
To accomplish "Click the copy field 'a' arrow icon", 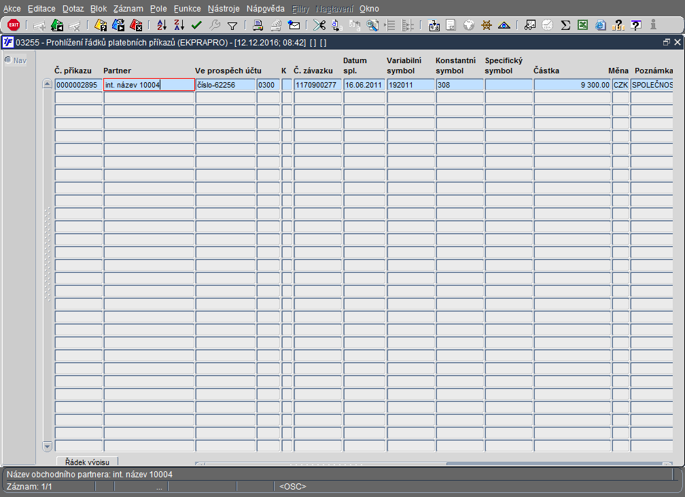I will (337, 25).
